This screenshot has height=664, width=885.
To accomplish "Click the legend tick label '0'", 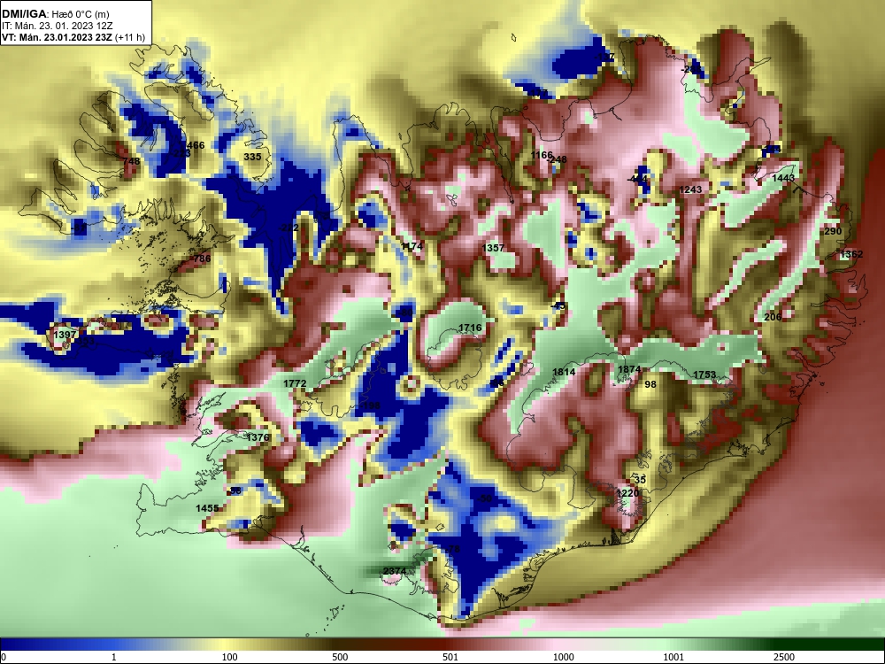I will 4,657.
